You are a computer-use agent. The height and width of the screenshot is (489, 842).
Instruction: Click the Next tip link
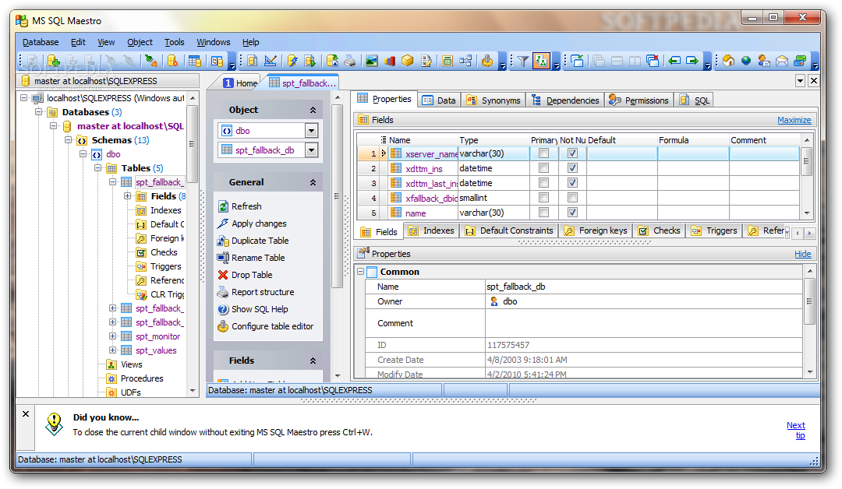796,430
